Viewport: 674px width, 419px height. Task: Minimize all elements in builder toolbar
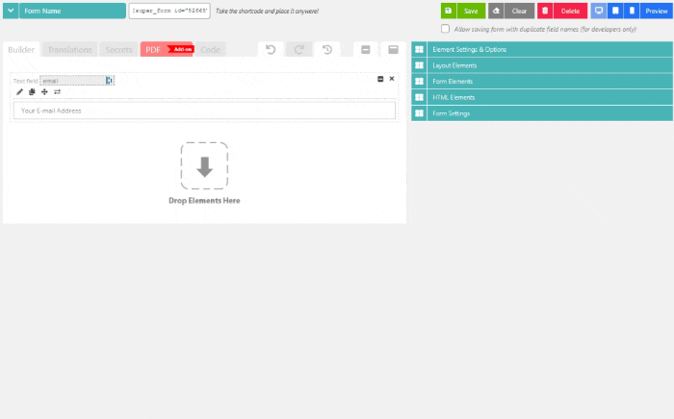[x=366, y=49]
